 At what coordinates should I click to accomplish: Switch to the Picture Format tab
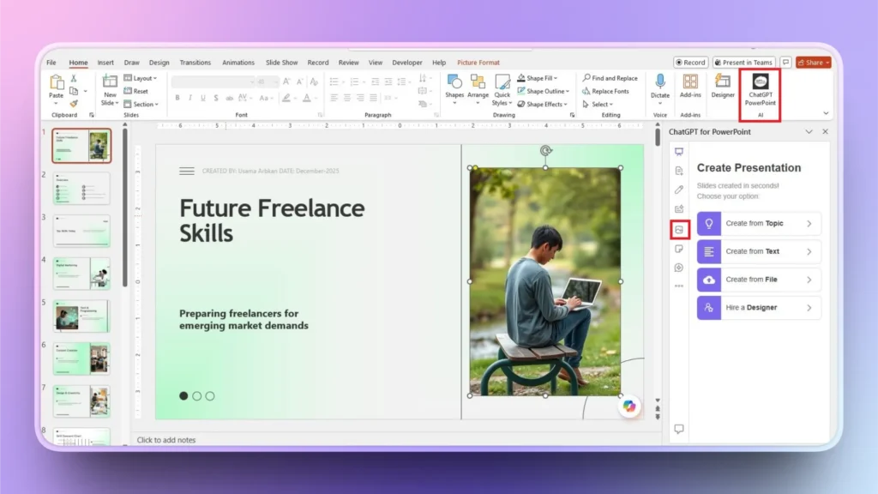(478, 62)
